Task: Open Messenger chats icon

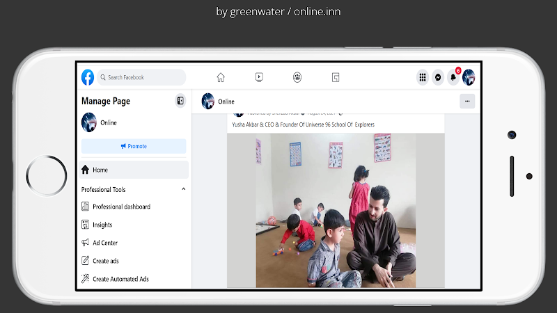Action: coord(438,77)
